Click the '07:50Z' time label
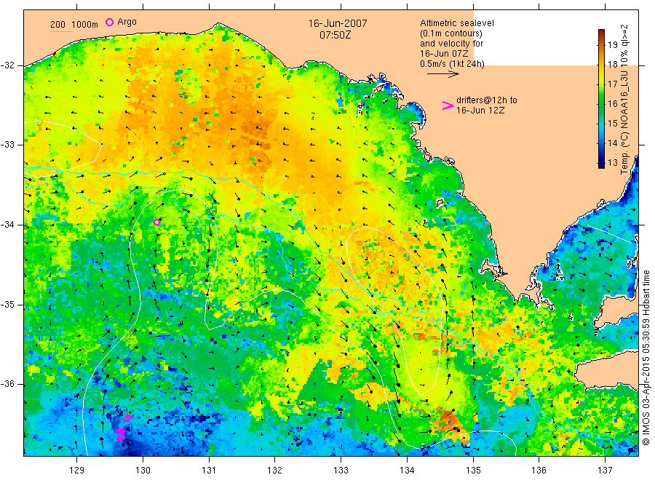655x480 pixels. [x=335, y=35]
